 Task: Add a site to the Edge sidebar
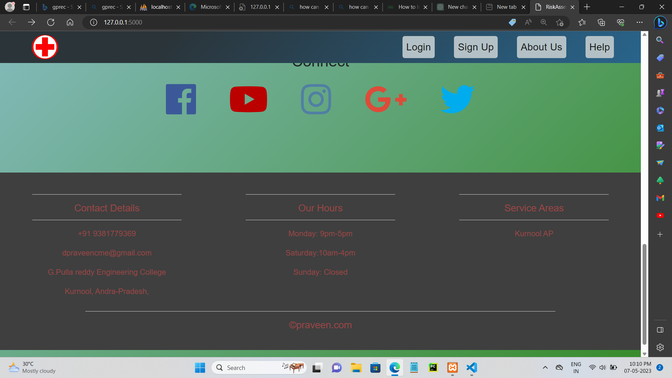click(x=660, y=234)
